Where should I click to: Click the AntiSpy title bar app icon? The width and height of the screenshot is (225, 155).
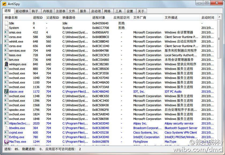pos(5,4)
